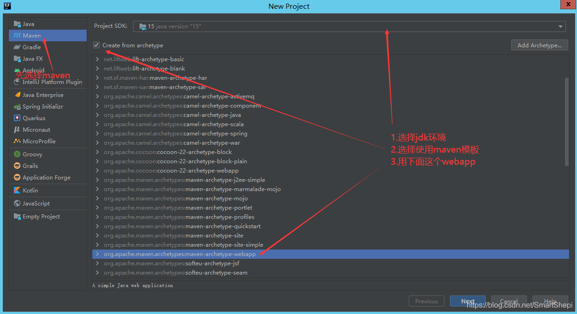Image resolution: width=577 pixels, height=314 pixels.
Task: Select Empty Project type
Action: 48,216
